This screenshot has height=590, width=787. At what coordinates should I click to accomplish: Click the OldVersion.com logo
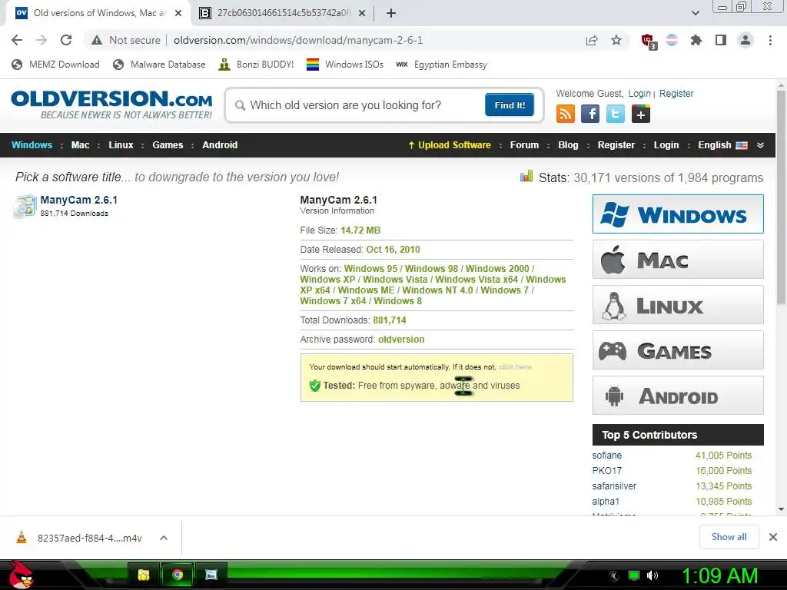[111, 104]
